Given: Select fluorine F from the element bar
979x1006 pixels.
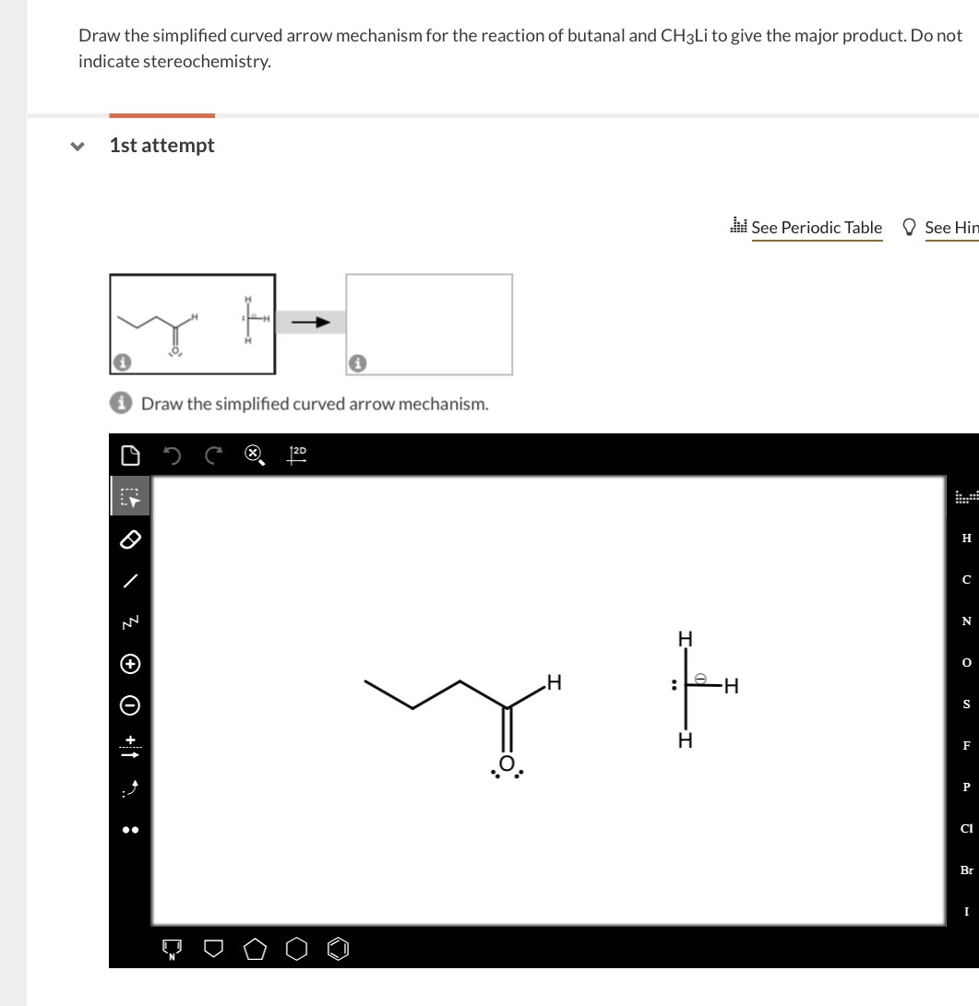Looking at the screenshot, I should tap(966, 746).
